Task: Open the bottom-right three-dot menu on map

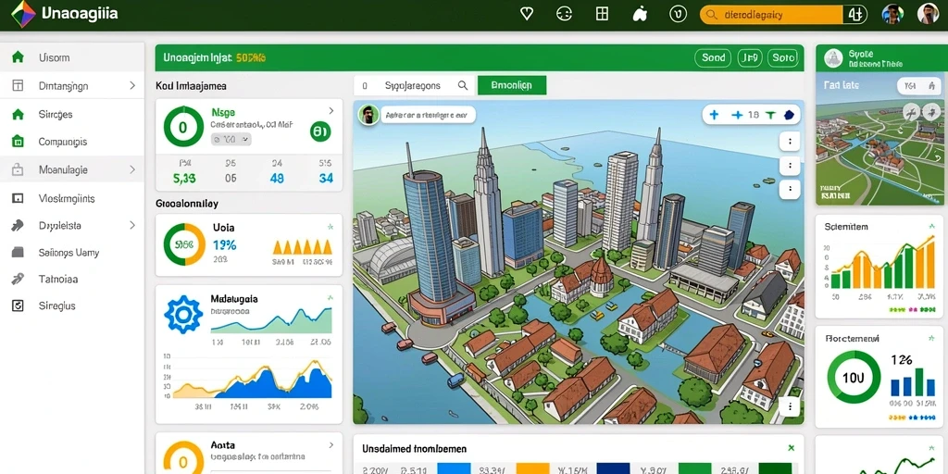Action: [x=790, y=405]
